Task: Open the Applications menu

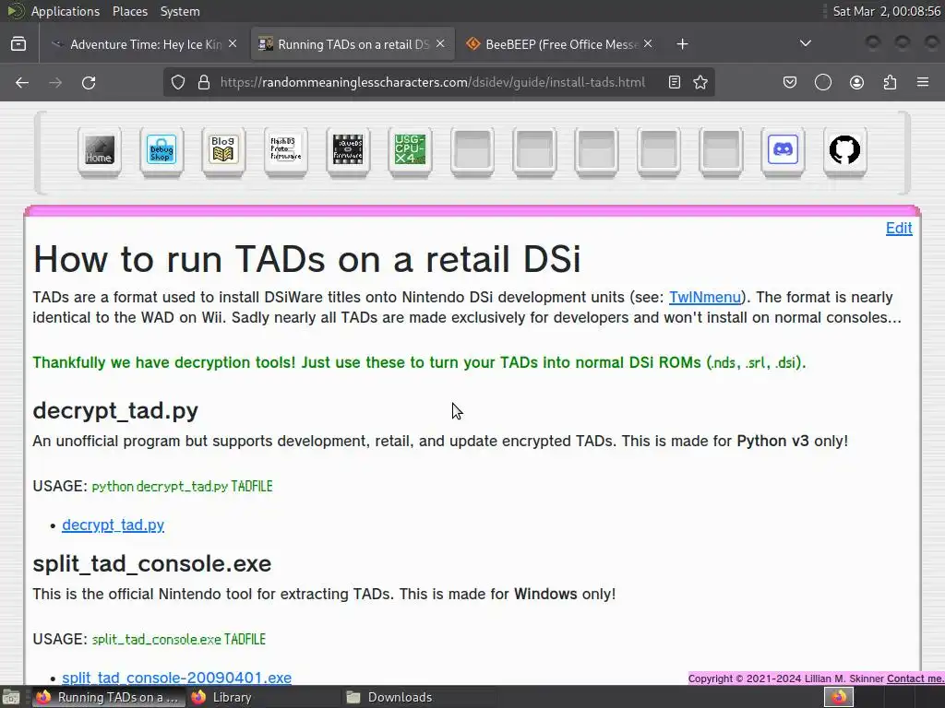Action: pyautogui.click(x=66, y=11)
